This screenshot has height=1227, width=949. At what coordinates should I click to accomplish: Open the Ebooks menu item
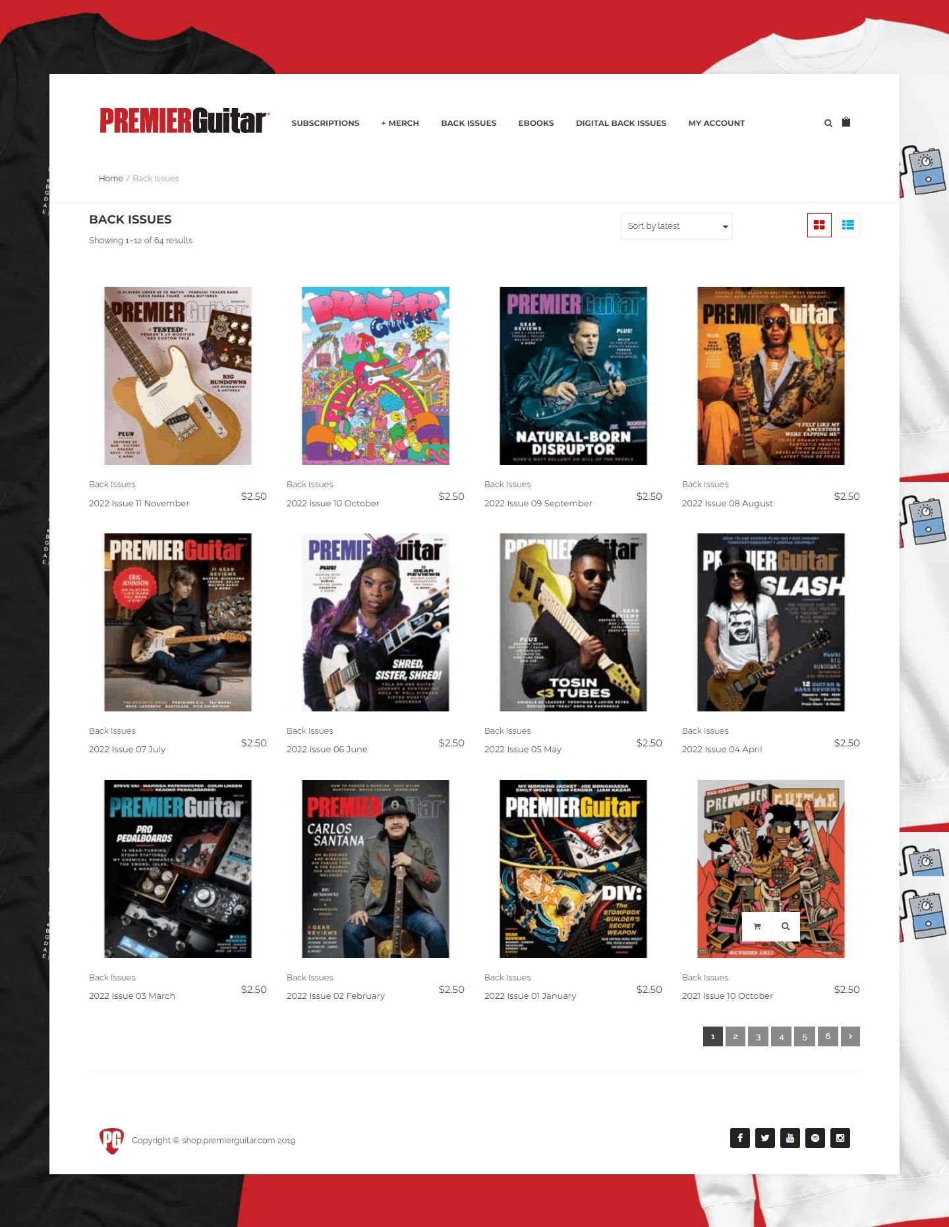tap(536, 123)
